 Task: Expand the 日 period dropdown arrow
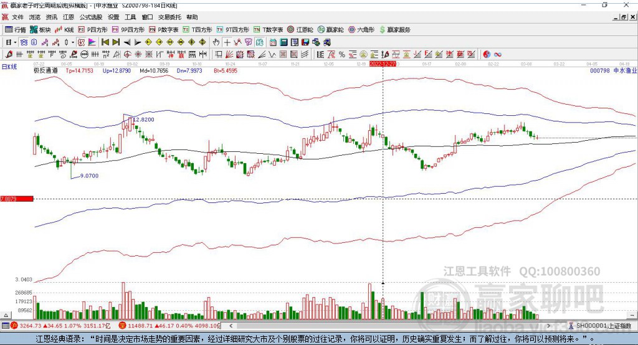point(15,42)
